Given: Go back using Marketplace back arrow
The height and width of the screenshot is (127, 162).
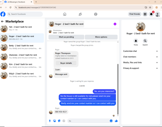Looking at the screenshot, I should pyautogui.click(x=2, y=21).
